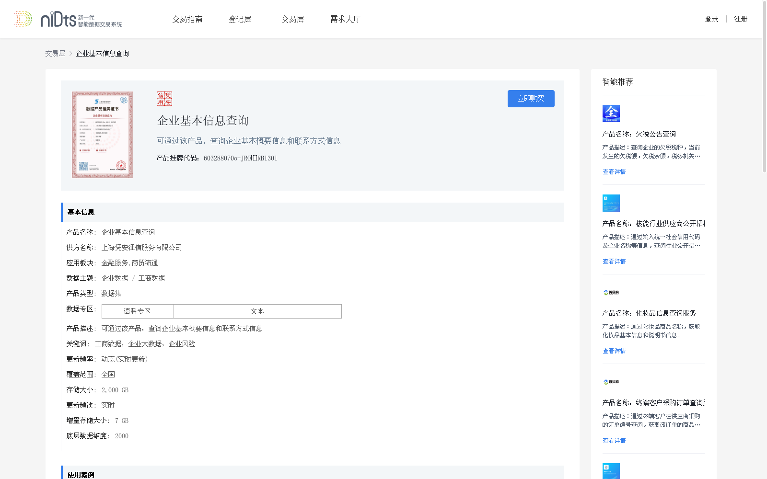Go back via 交易层 breadcrumb
Viewport: 767px width, 479px height.
tap(55, 54)
